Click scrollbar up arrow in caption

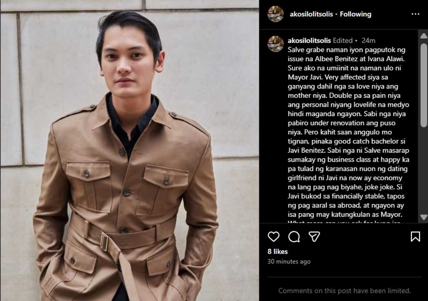point(424,36)
